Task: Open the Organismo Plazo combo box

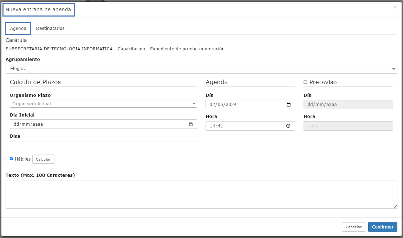Action: click(103, 104)
